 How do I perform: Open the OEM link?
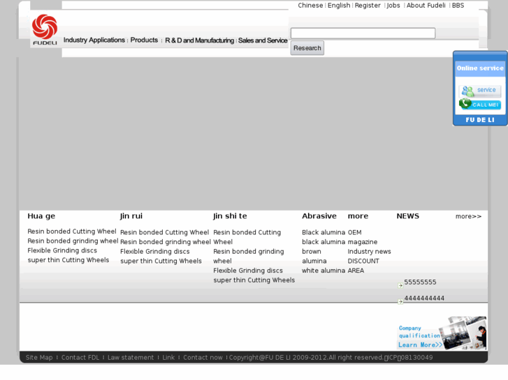click(x=354, y=232)
